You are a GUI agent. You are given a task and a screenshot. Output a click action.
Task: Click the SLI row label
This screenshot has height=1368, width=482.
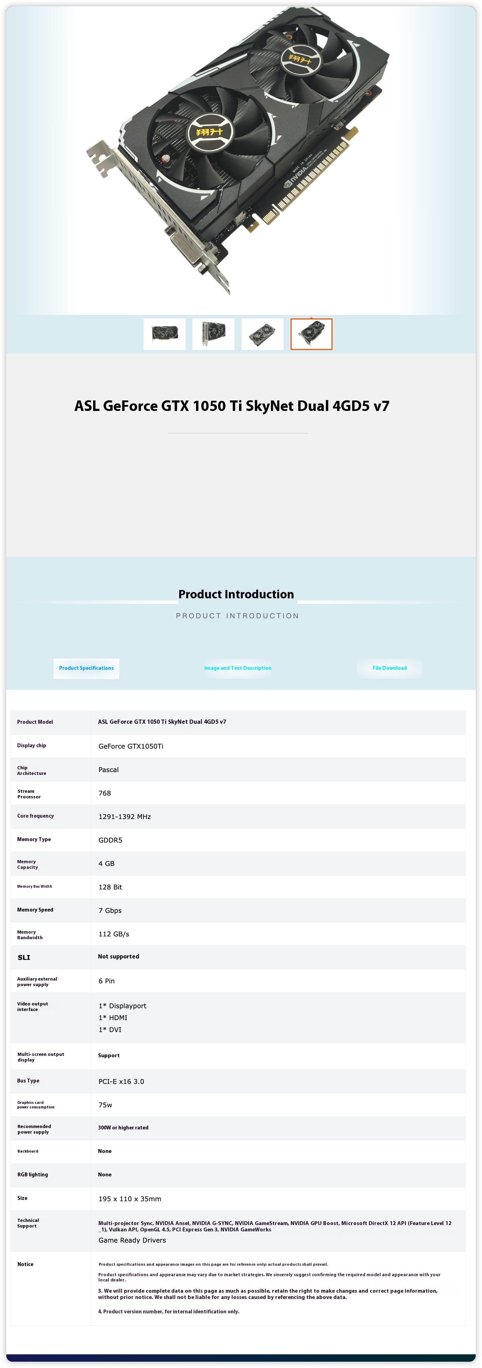coord(24,957)
